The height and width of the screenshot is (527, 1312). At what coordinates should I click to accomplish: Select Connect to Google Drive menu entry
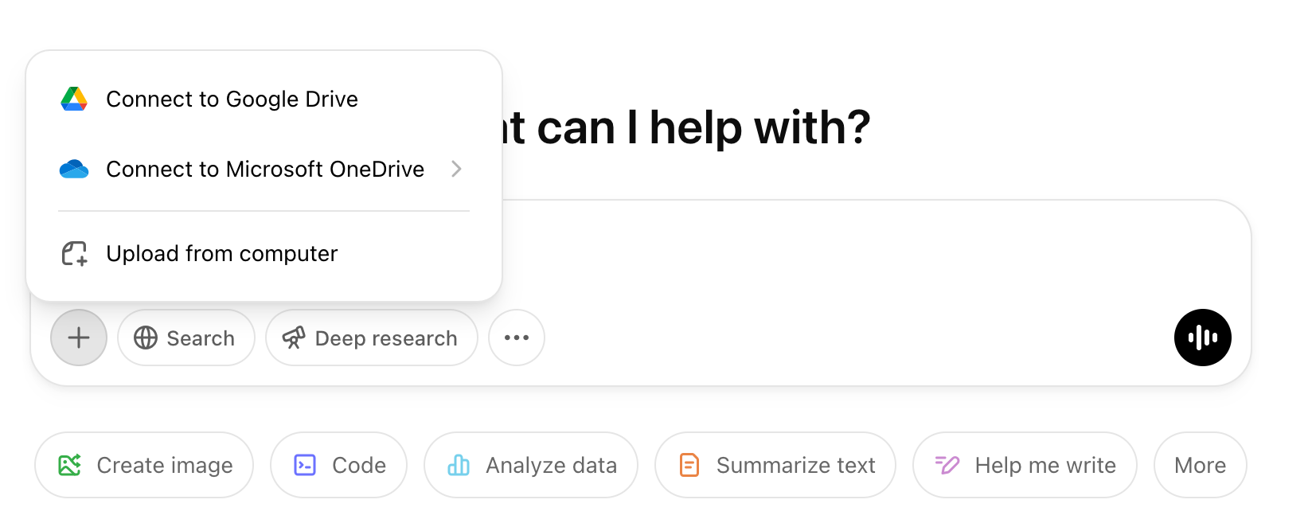(x=232, y=99)
